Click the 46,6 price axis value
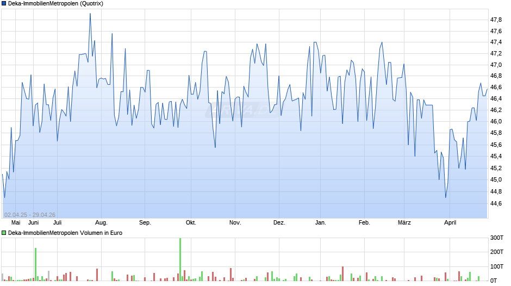This screenshot has width=511, height=286. (496, 88)
